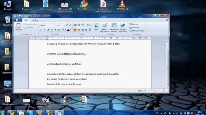Click the zoom in plus button
The height and width of the screenshot is (115, 206).
coord(164,91)
